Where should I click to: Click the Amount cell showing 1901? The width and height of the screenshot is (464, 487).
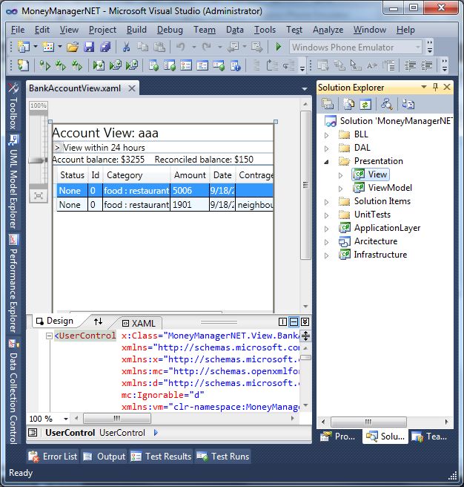coord(190,205)
